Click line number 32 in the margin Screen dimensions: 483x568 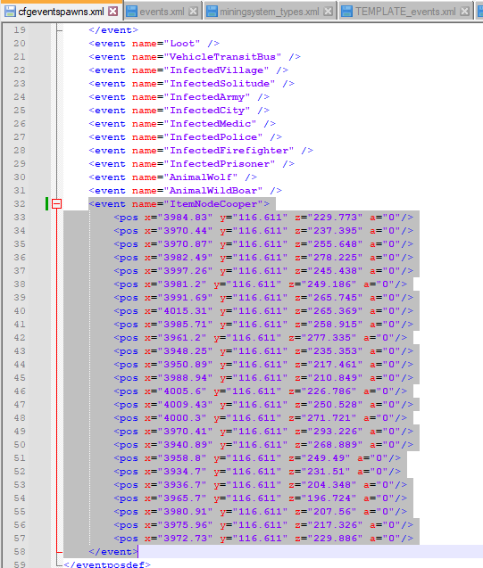(20, 204)
